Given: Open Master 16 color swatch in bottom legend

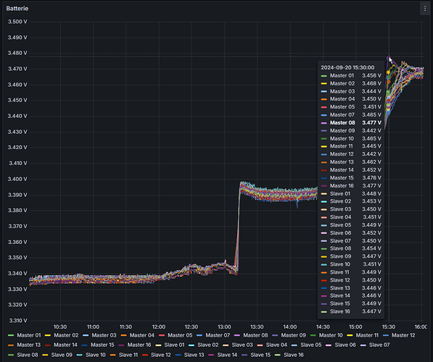Looking at the screenshot, I should [121, 345].
